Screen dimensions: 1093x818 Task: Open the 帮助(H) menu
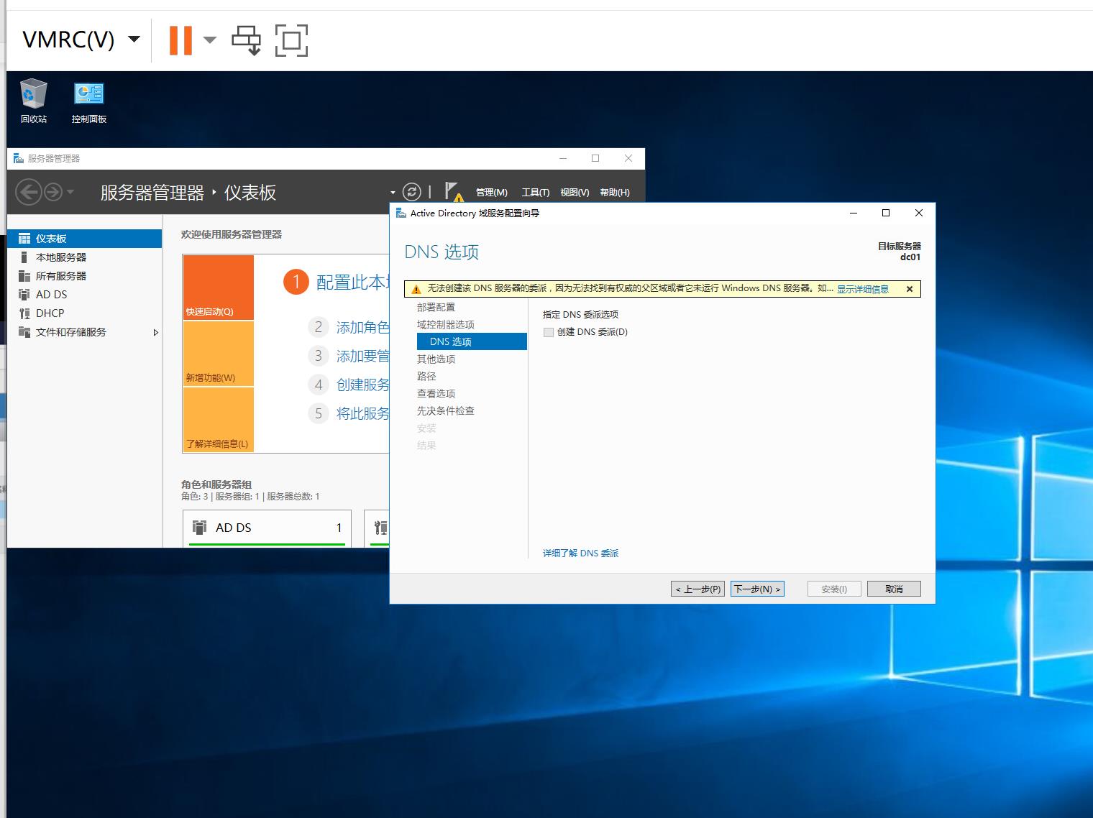pos(615,192)
